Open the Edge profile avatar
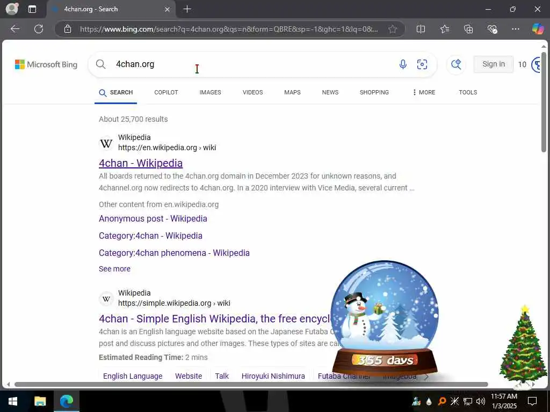 [x=12, y=9]
